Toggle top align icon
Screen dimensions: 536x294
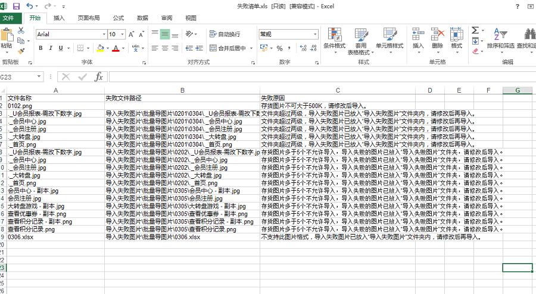click(155, 34)
